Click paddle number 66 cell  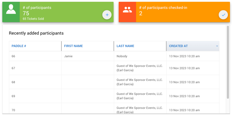(14, 56)
